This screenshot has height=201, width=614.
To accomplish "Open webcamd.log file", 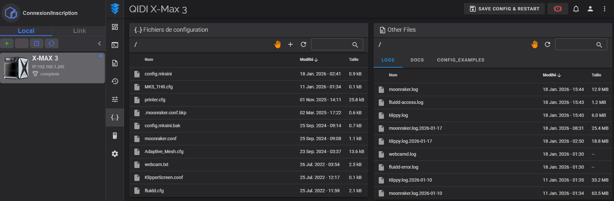I will tap(493, 154).
